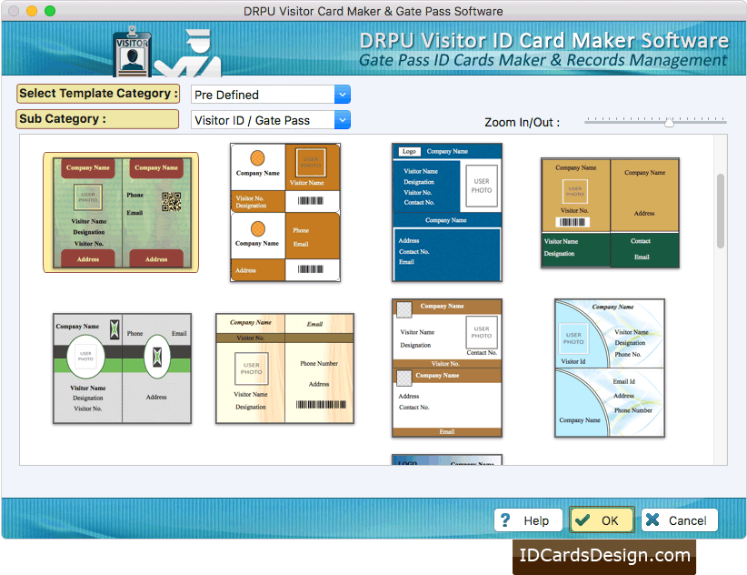
Task: Open the Select Template Category dropdown arrow
Action: 342,95
